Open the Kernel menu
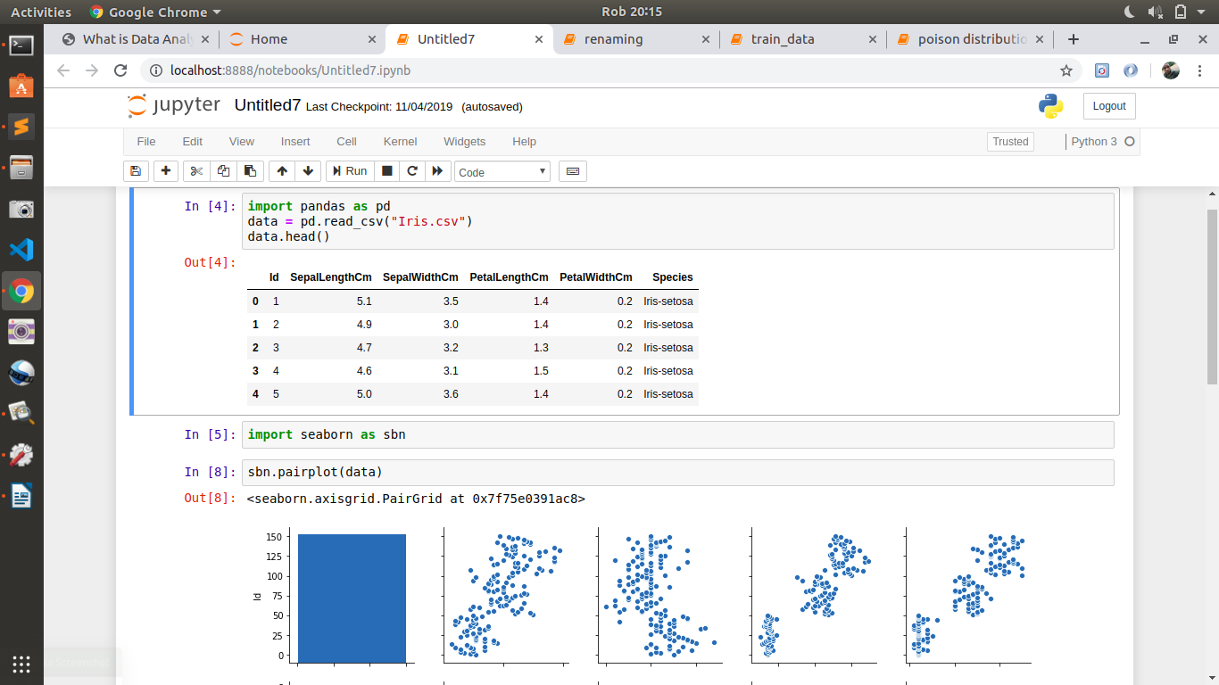This screenshot has width=1219, height=685. click(400, 142)
